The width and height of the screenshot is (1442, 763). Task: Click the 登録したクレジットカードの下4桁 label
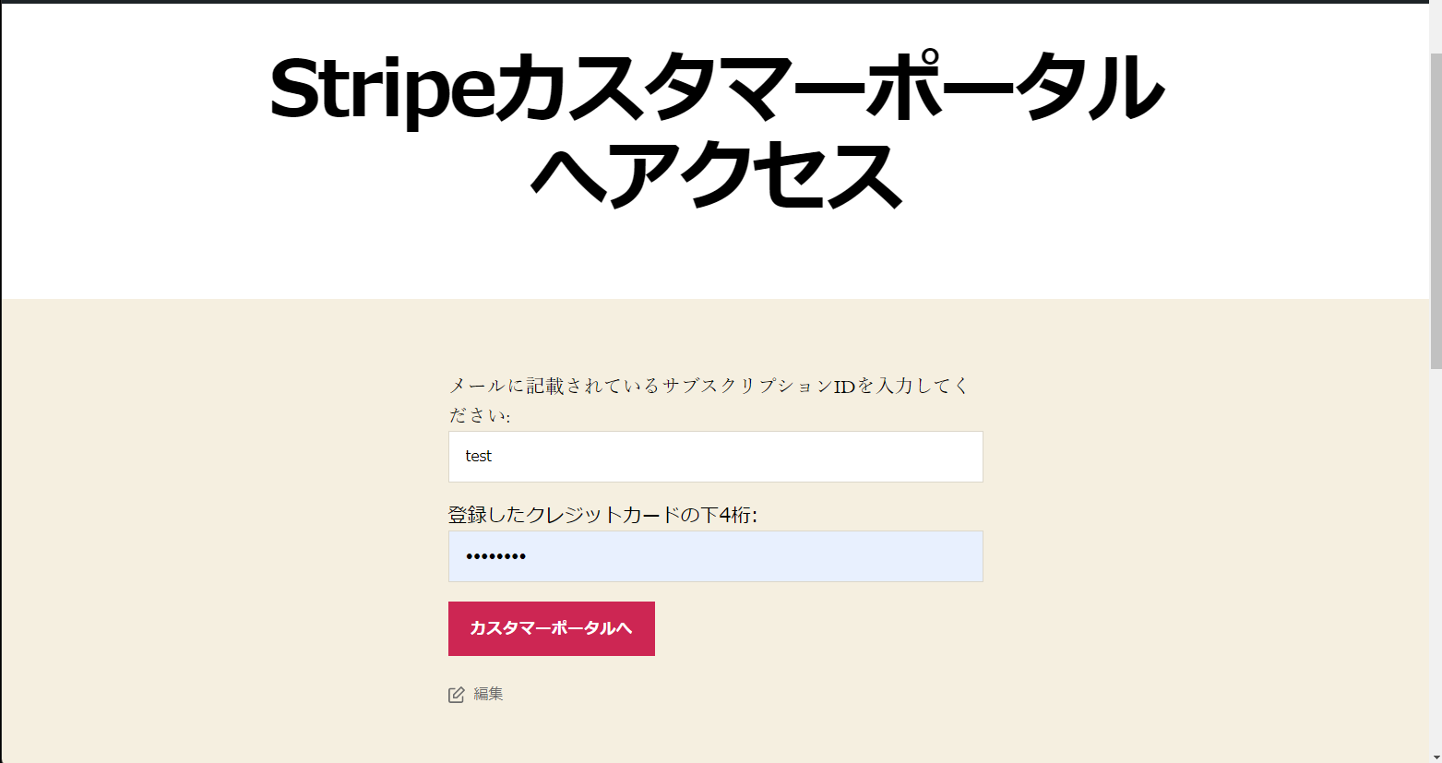pos(602,515)
